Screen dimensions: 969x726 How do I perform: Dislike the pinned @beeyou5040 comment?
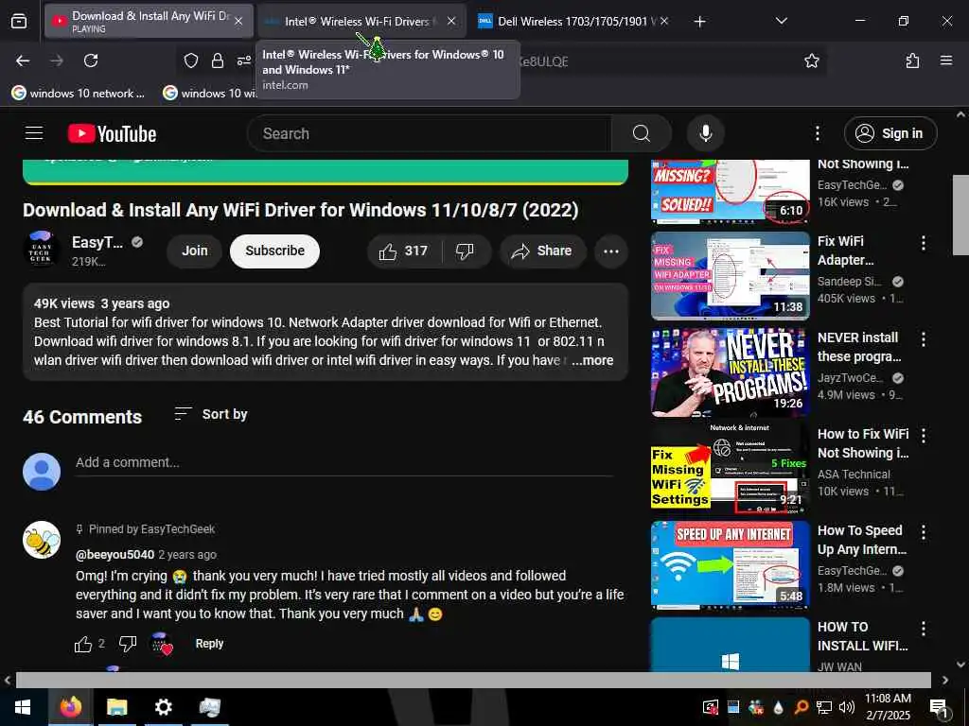tap(128, 644)
